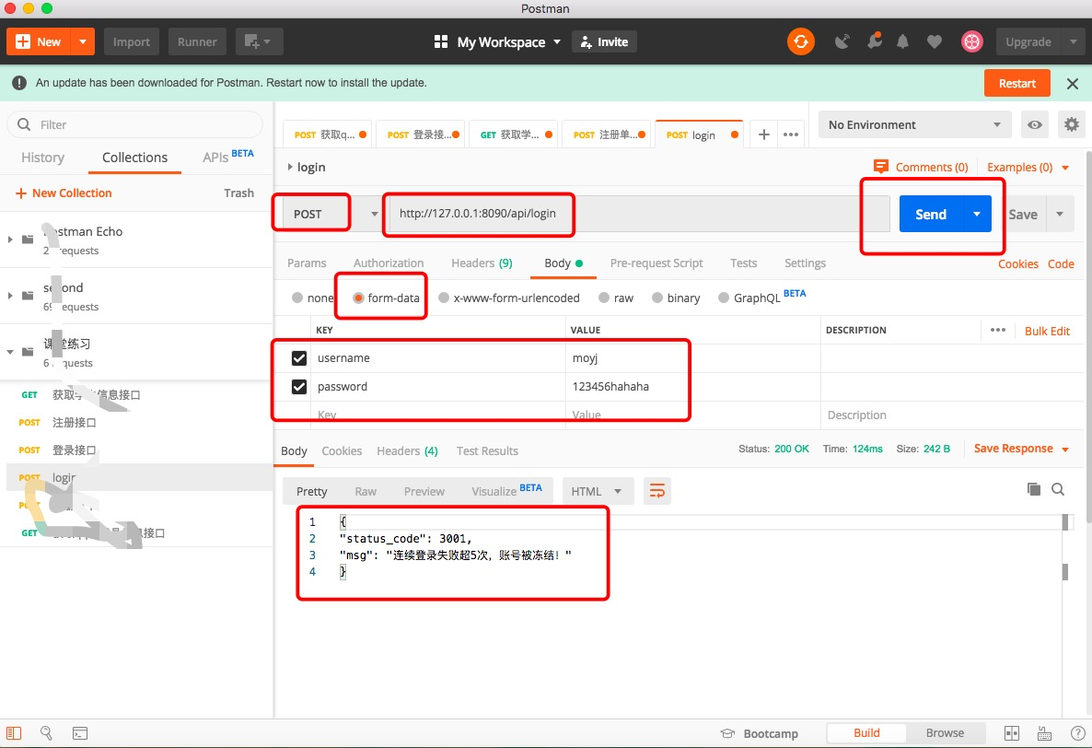Open the environment quick look eye icon

coord(1034,124)
